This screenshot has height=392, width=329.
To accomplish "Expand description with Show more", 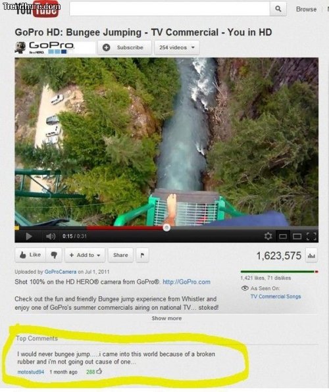I will 166,318.
